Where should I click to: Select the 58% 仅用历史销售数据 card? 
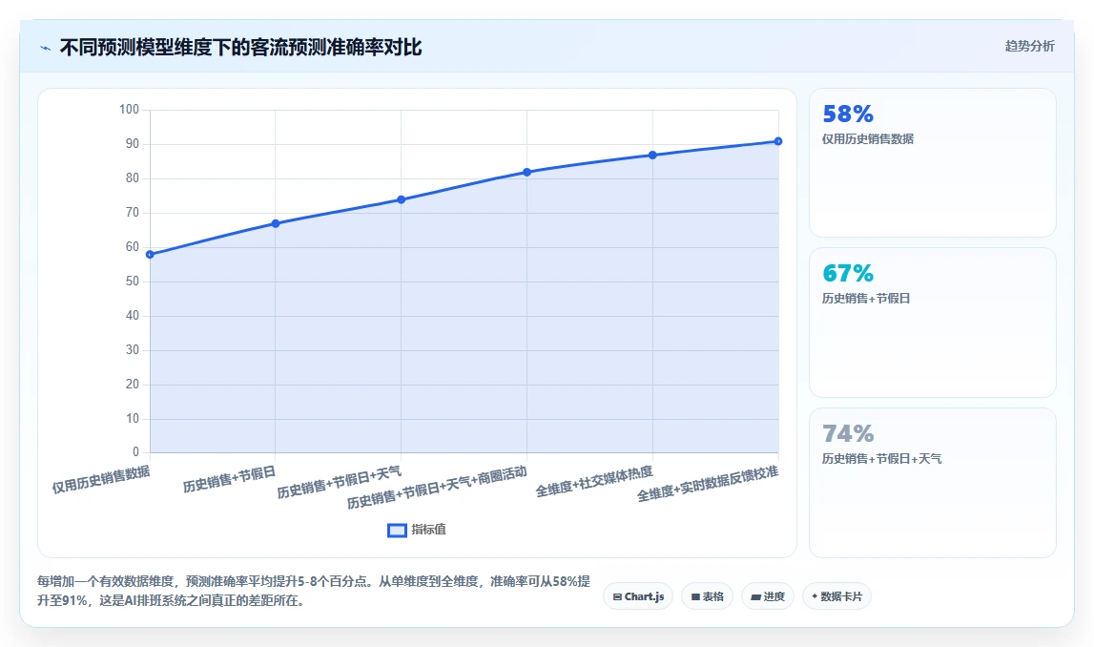[x=932, y=162]
